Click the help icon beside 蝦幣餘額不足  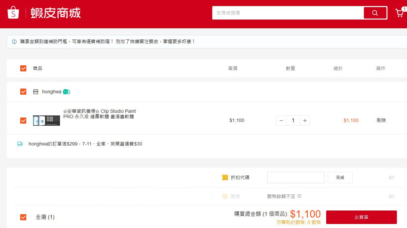point(299,196)
